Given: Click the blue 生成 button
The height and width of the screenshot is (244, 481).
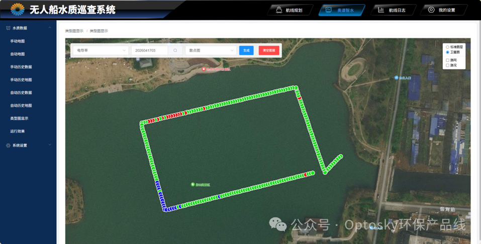Looking at the screenshot, I should (246, 50).
